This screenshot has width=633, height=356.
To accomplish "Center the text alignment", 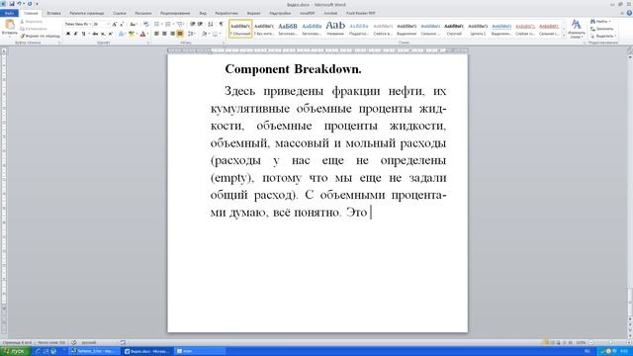I will pyautogui.click(x=164, y=34).
